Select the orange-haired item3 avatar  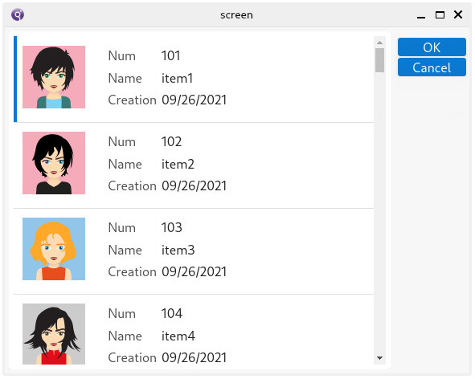[54, 249]
